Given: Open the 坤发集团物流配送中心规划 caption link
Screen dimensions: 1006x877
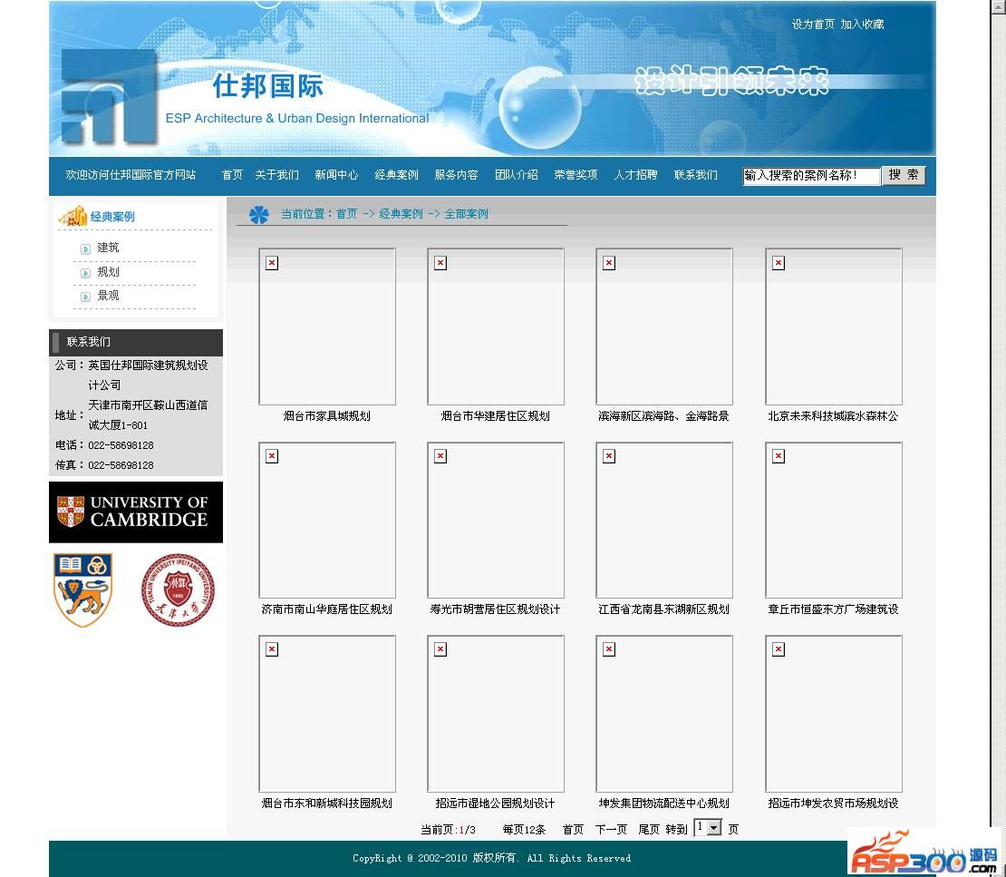Looking at the screenshot, I should (x=664, y=804).
